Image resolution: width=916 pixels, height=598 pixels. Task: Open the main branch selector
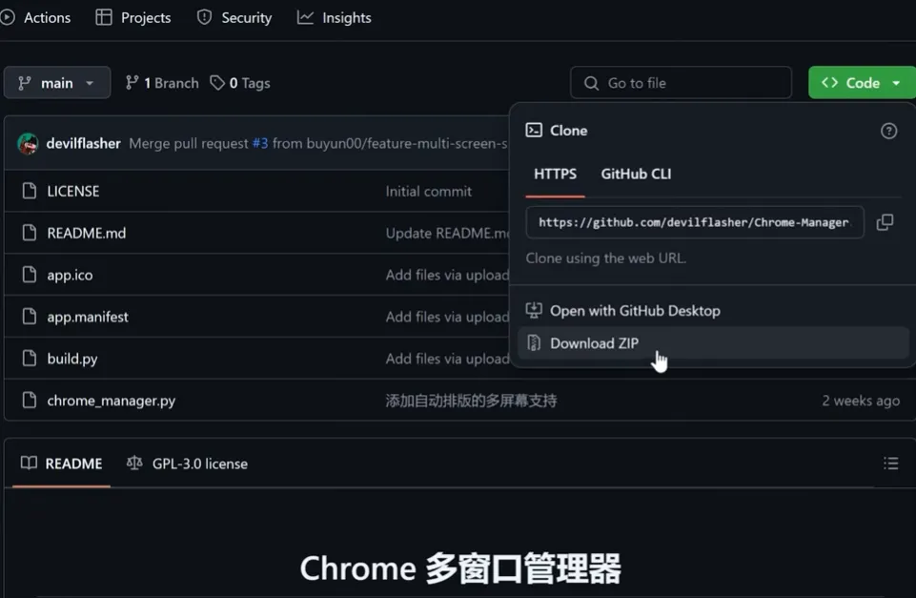click(x=56, y=83)
